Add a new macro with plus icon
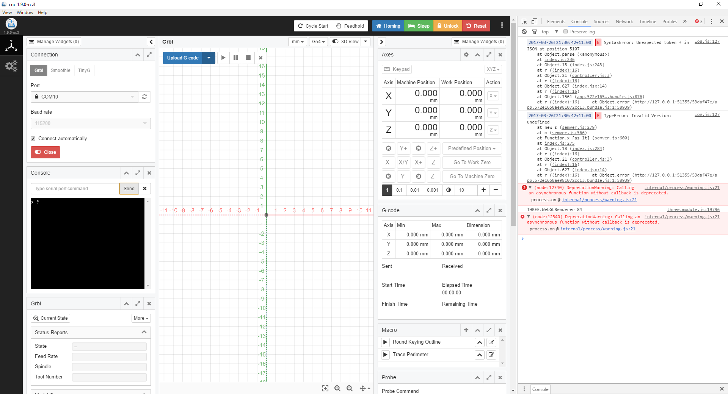This screenshot has height=394, width=728. [x=466, y=330]
